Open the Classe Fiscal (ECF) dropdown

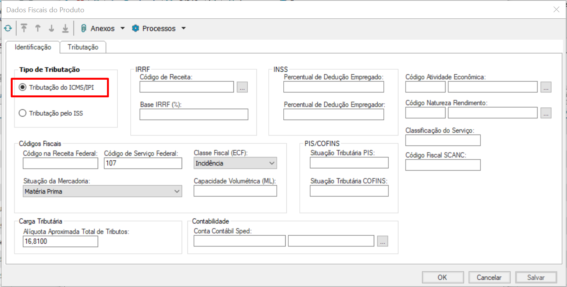(235, 163)
